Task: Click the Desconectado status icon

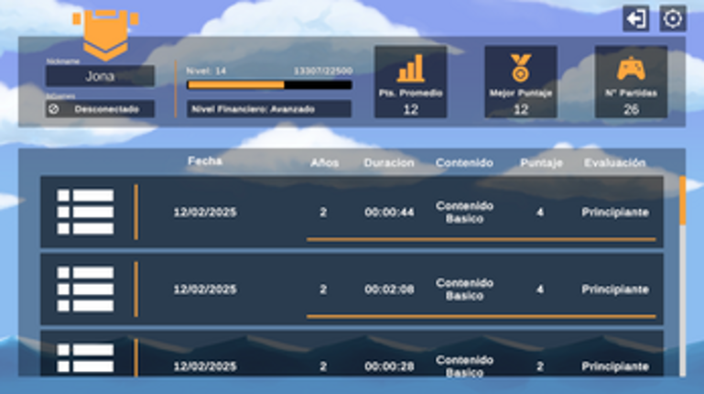Action: tap(53, 109)
